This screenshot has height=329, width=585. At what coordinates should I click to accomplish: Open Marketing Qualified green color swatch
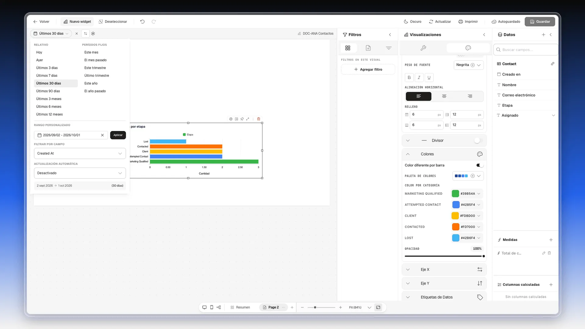tap(455, 194)
